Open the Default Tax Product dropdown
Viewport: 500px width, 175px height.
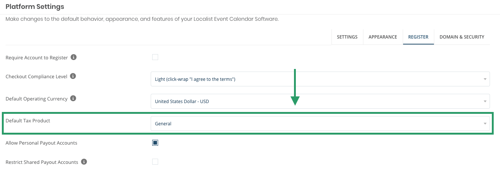click(x=319, y=123)
